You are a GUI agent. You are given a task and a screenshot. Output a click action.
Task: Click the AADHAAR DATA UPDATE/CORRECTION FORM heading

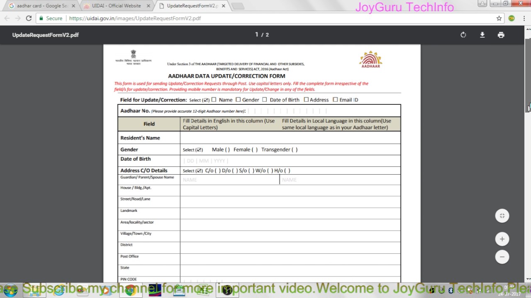tap(227, 76)
